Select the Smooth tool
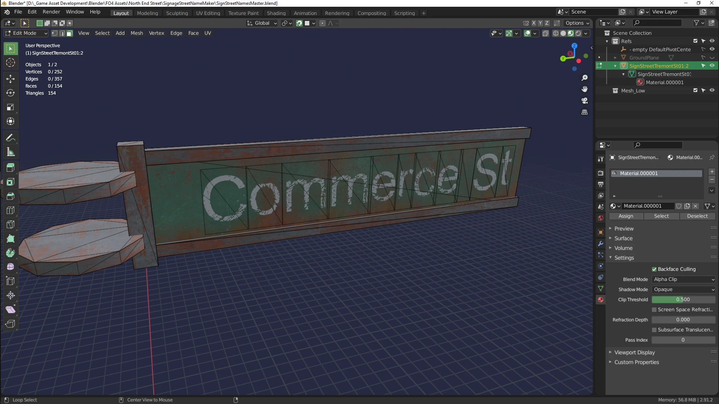719x404 pixels. coord(10,267)
